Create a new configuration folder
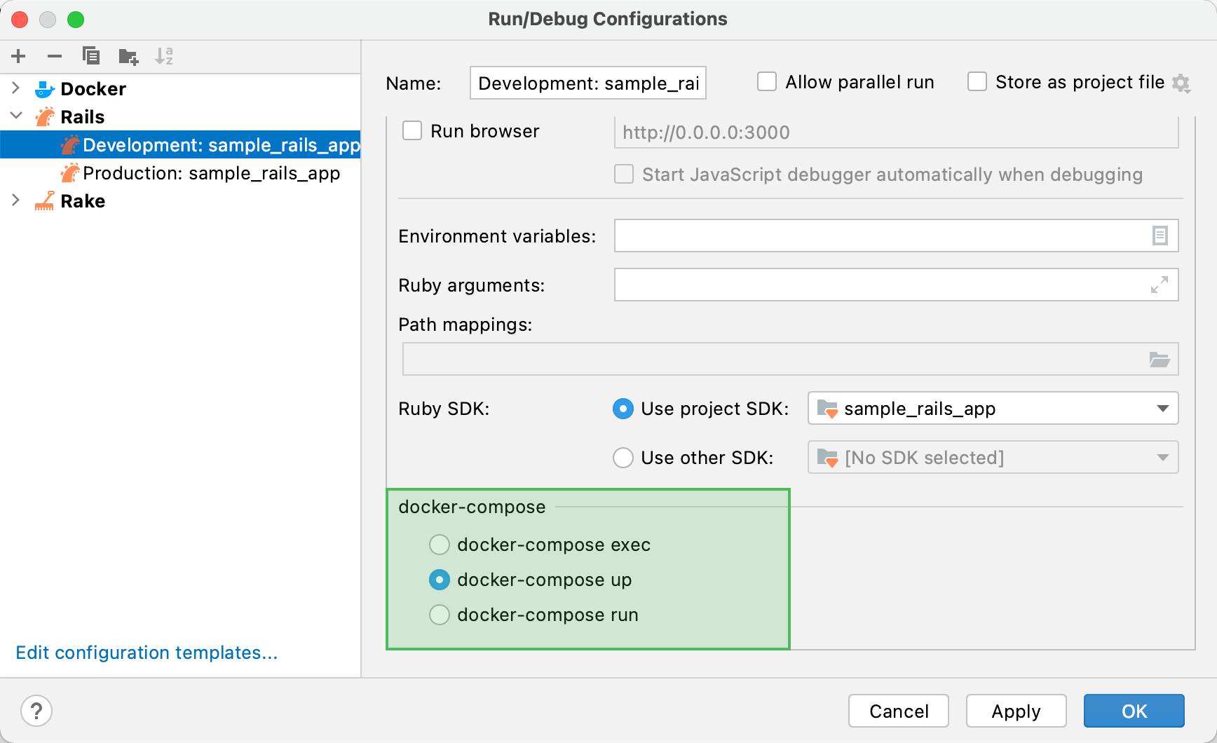Viewport: 1217px width, 743px height. 128,56
